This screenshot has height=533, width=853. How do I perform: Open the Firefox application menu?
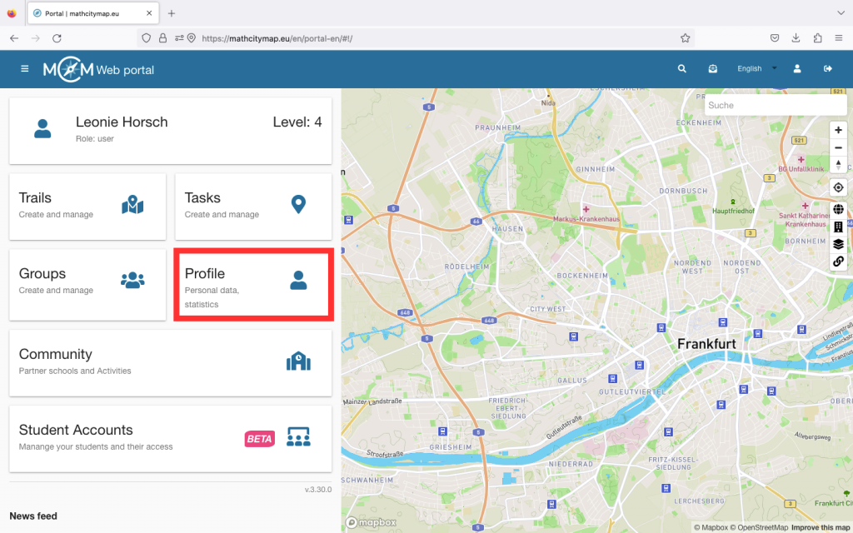(838, 38)
